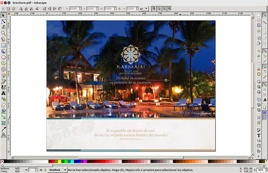
Task: Click the Zoom to fit selection icon
Action: coord(259,82)
